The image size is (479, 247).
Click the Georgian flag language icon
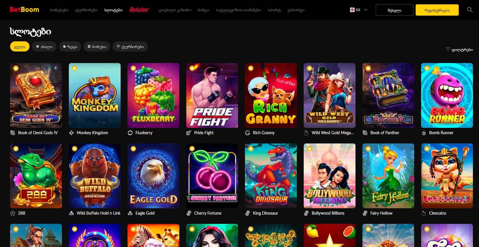click(352, 10)
